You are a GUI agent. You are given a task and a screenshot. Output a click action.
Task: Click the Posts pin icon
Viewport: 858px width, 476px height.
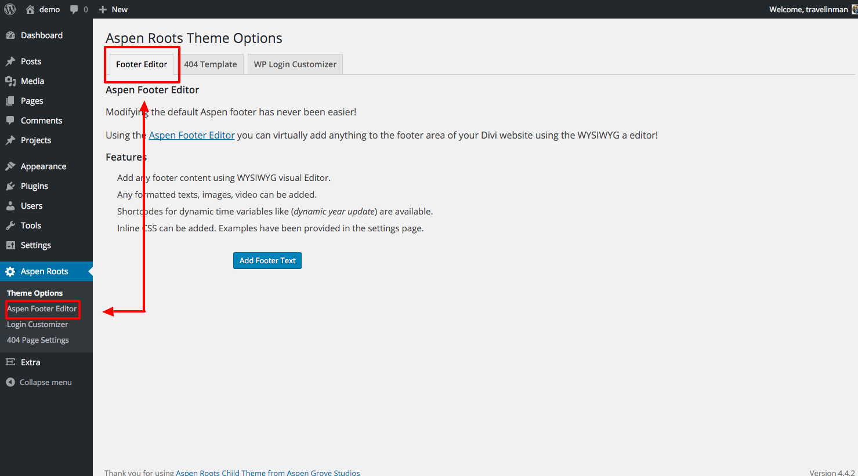pyautogui.click(x=10, y=61)
